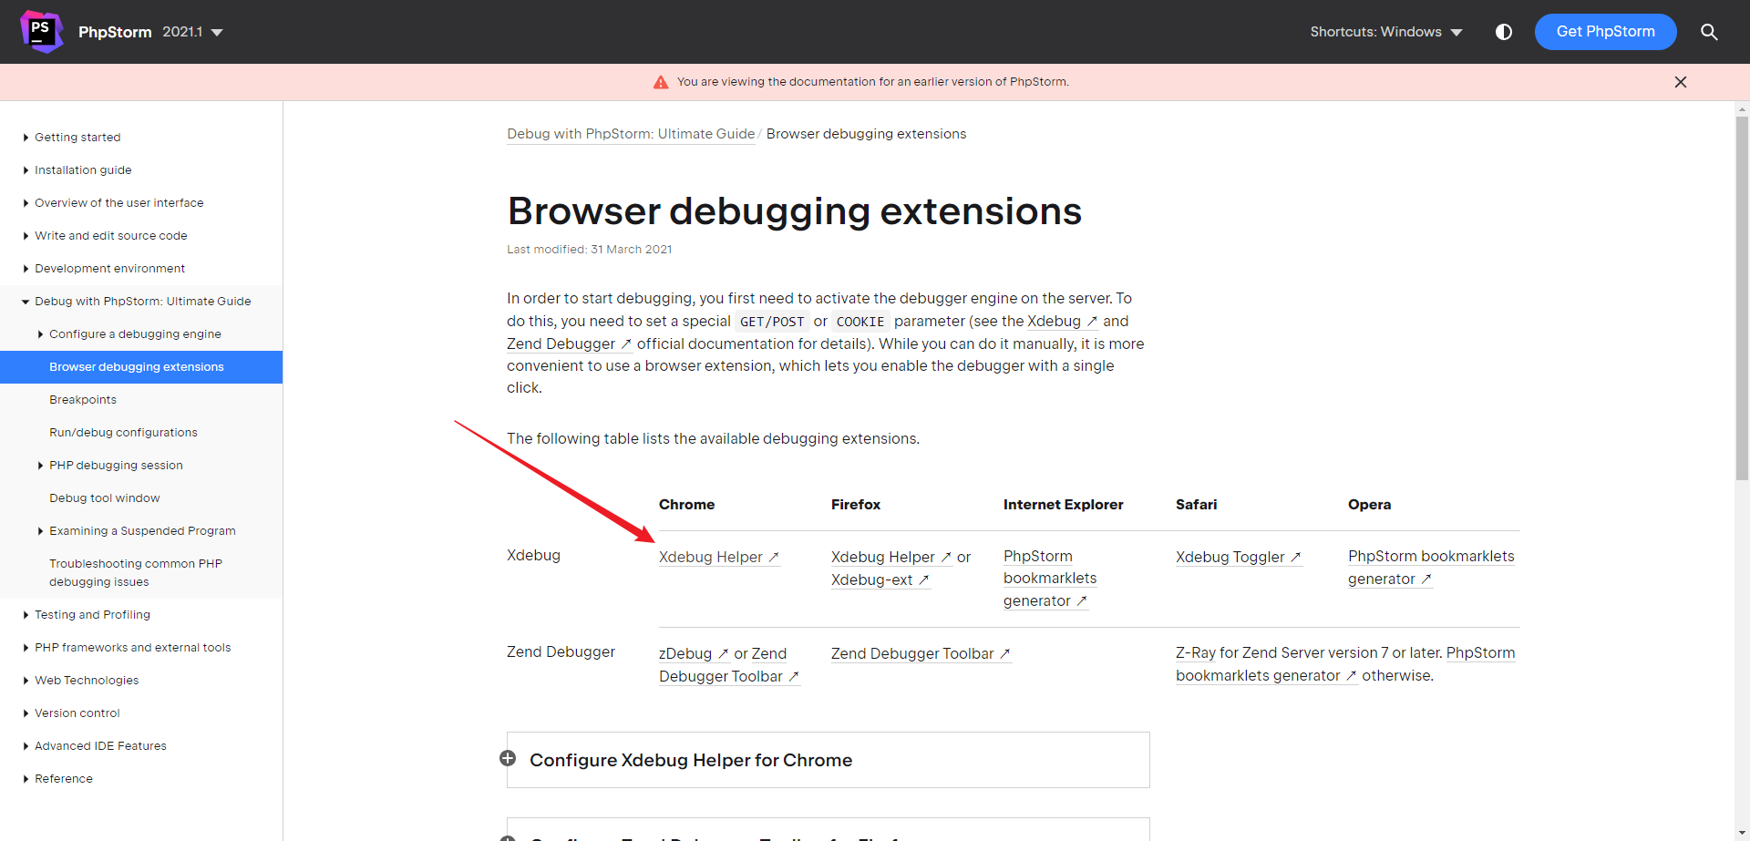The image size is (1750, 841).
Task: Toggle the dark theme contrast icon
Action: click(1504, 32)
